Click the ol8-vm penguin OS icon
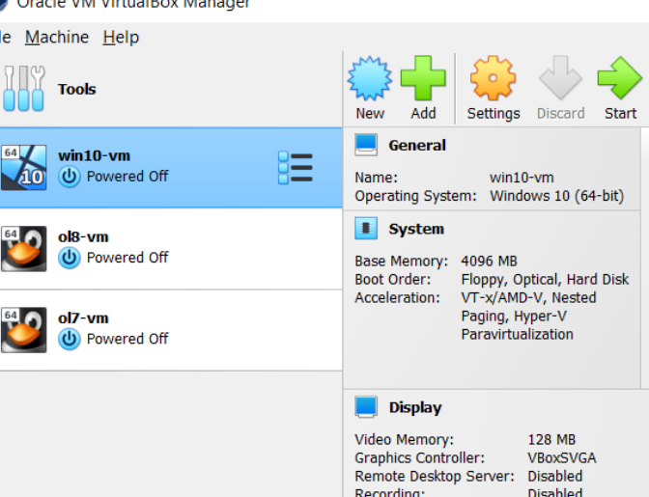 [x=23, y=249]
